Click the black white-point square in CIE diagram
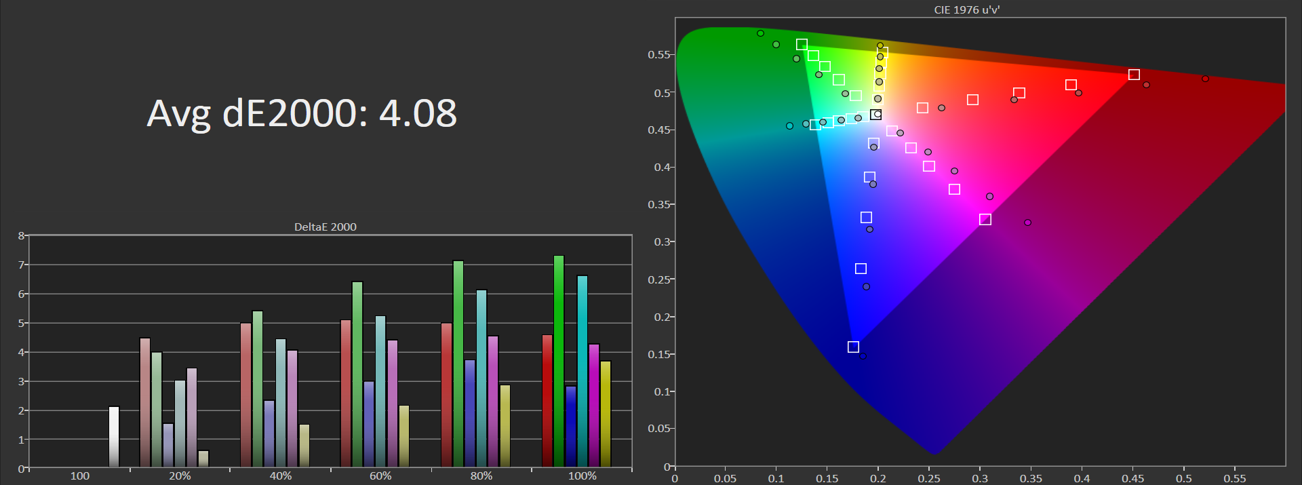The width and height of the screenshot is (1302, 485). click(875, 115)
